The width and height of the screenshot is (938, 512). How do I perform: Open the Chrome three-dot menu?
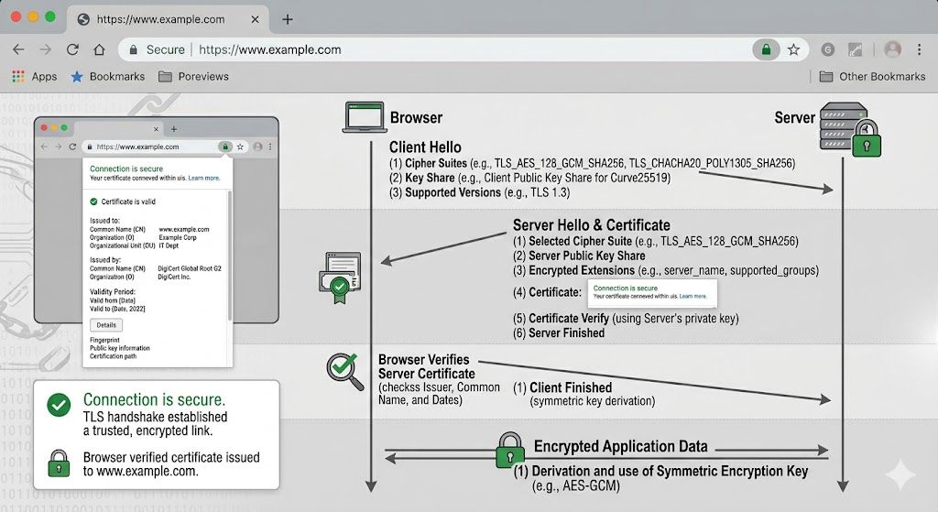pos(920,49)
